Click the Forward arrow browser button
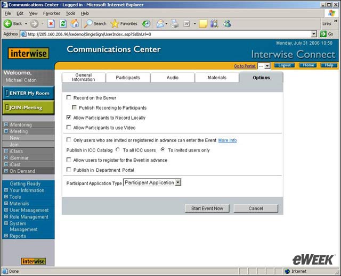341x276 pixels. 34,23
